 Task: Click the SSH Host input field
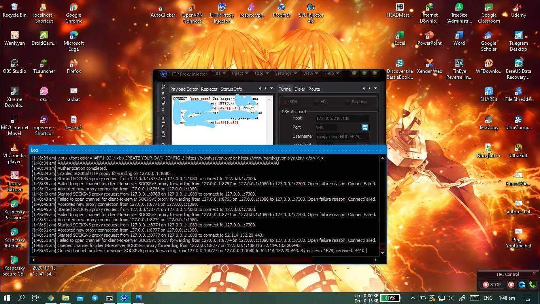pos(342,118)
